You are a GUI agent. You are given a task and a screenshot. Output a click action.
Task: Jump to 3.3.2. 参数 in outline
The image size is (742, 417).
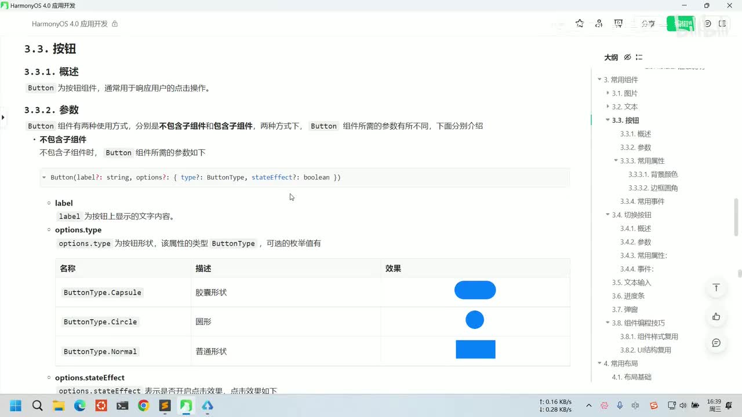636,147
